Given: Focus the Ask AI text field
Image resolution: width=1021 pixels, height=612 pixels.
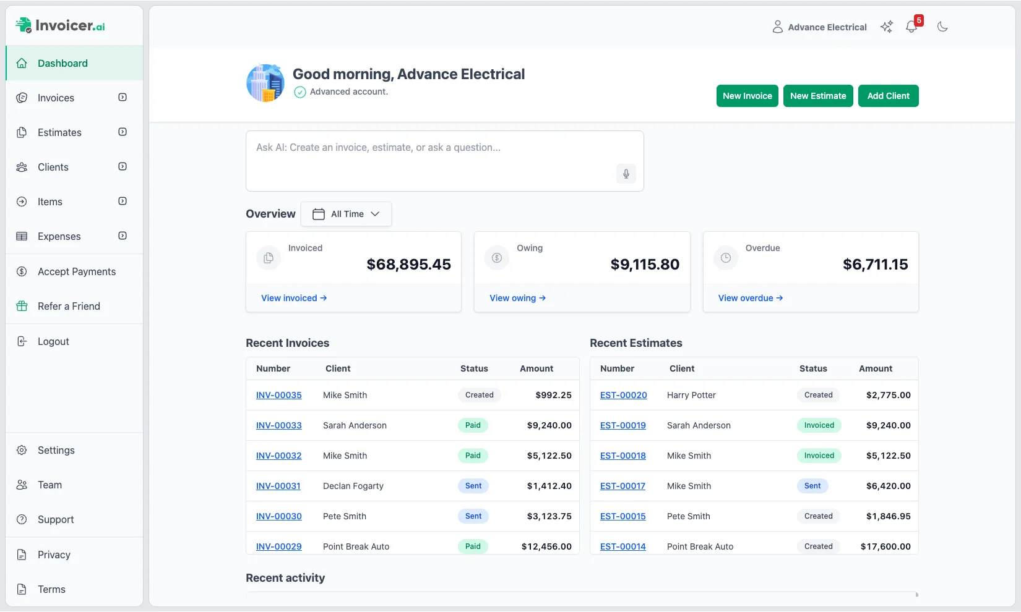Looking at the screenshot, I should pyautogui.click(x=445, y=161).
